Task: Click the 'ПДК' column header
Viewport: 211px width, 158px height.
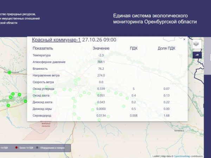Action: point(134,48)
